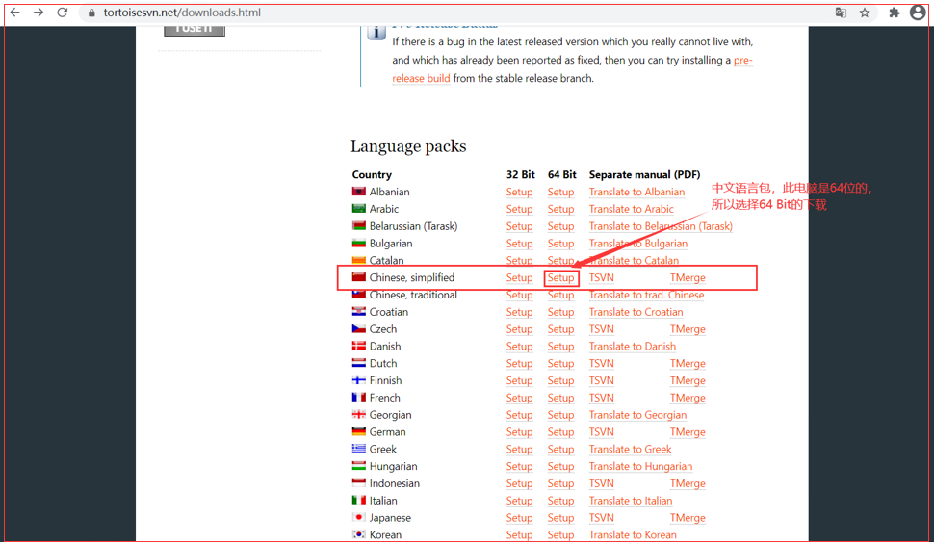
Task: Download 32 Bit Setup for Croatian
Action: [x=519, y=312]
